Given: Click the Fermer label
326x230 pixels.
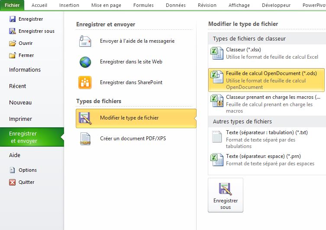Looking at the screenshot, I should coord(26,55).
